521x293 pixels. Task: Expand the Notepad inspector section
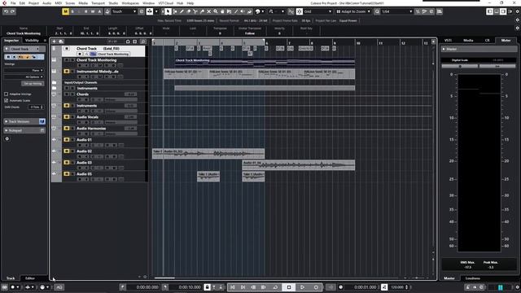coord(24,130)
